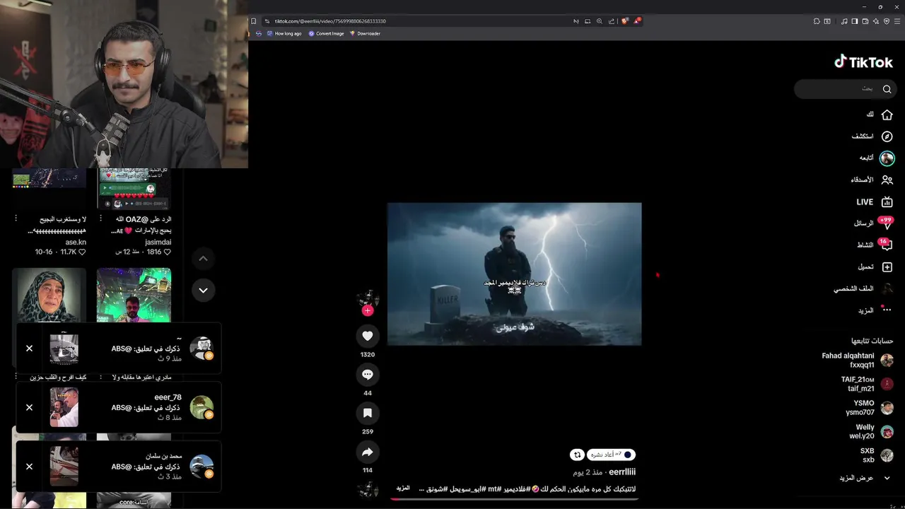
Task: Open LIVE in the sidebar
Action: 875,202
